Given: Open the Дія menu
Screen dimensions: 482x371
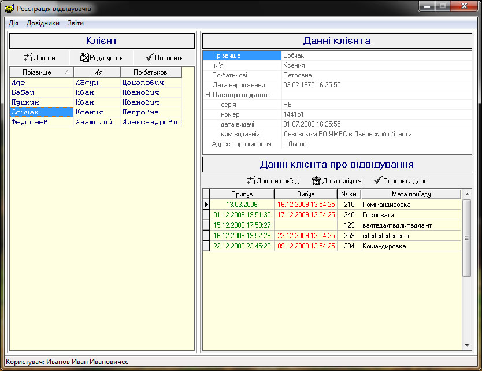Looking at the screenshot, I should pyautogui.click(x=14, y=23).
